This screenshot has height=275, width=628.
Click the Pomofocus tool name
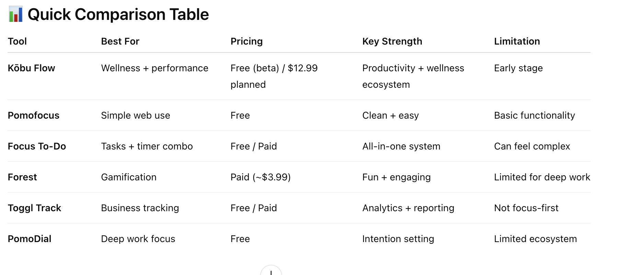(x=33, y=116)
